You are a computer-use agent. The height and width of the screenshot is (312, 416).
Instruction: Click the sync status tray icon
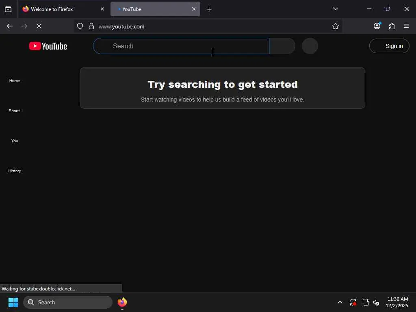[x=353, y=302]
